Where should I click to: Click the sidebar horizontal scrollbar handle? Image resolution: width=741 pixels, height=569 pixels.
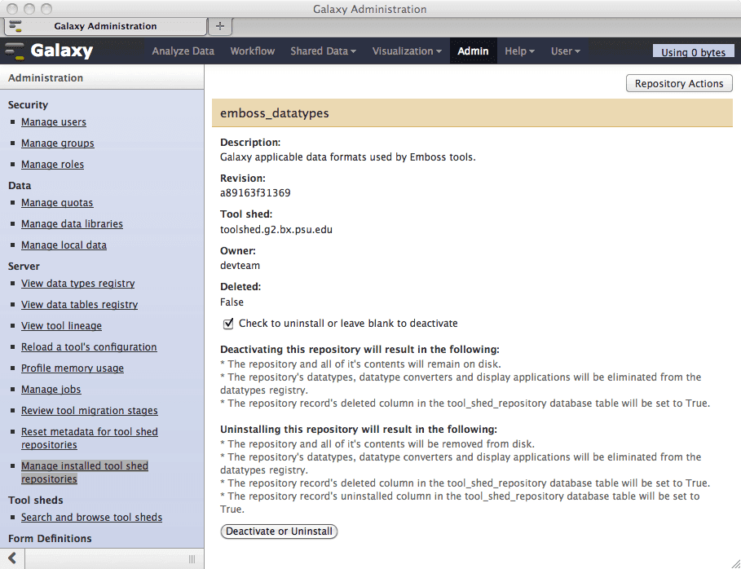[x=192, y=558]
